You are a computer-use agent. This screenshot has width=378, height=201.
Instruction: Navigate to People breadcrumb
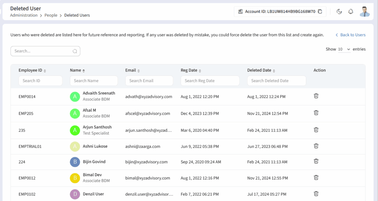(x=51, y=15)
